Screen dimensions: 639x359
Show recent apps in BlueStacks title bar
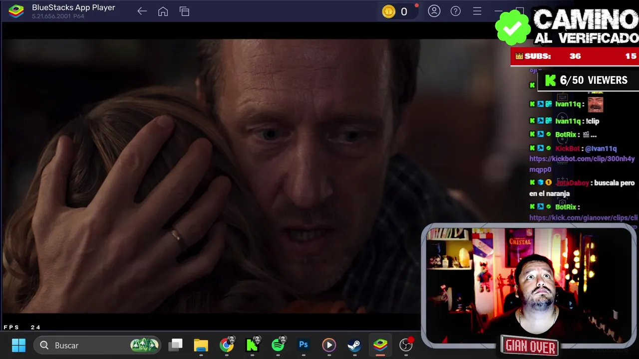185,11
